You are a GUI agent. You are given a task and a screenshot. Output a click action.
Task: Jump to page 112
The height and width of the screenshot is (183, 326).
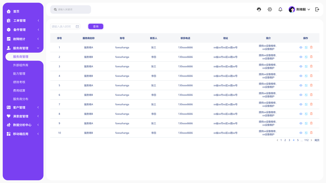(x=306, y=140)
